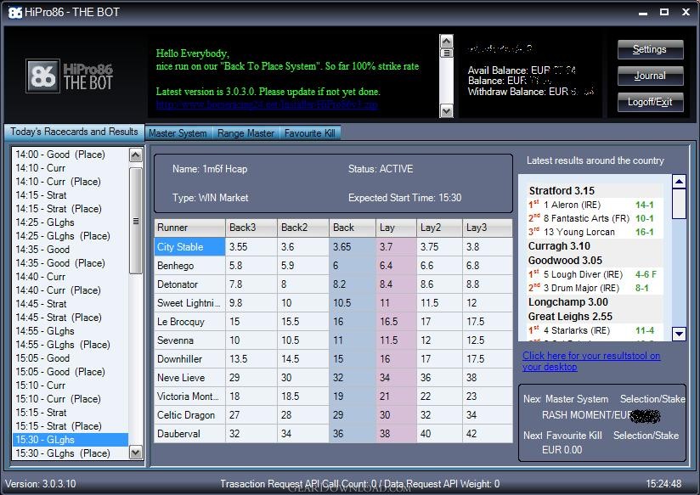Click City Stable Lay price 3.7
The image size is (700, 495).
coord(397,247)
